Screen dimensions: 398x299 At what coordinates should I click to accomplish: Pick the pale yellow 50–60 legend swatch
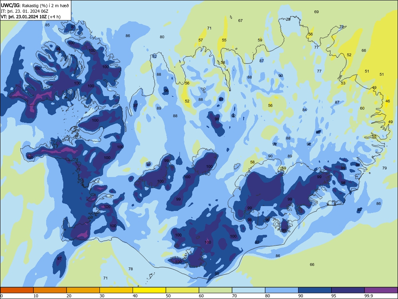tap(182, 290)
